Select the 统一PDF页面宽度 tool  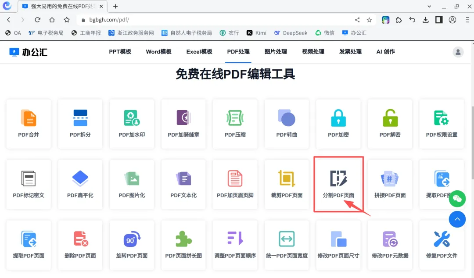coord(287,245)
